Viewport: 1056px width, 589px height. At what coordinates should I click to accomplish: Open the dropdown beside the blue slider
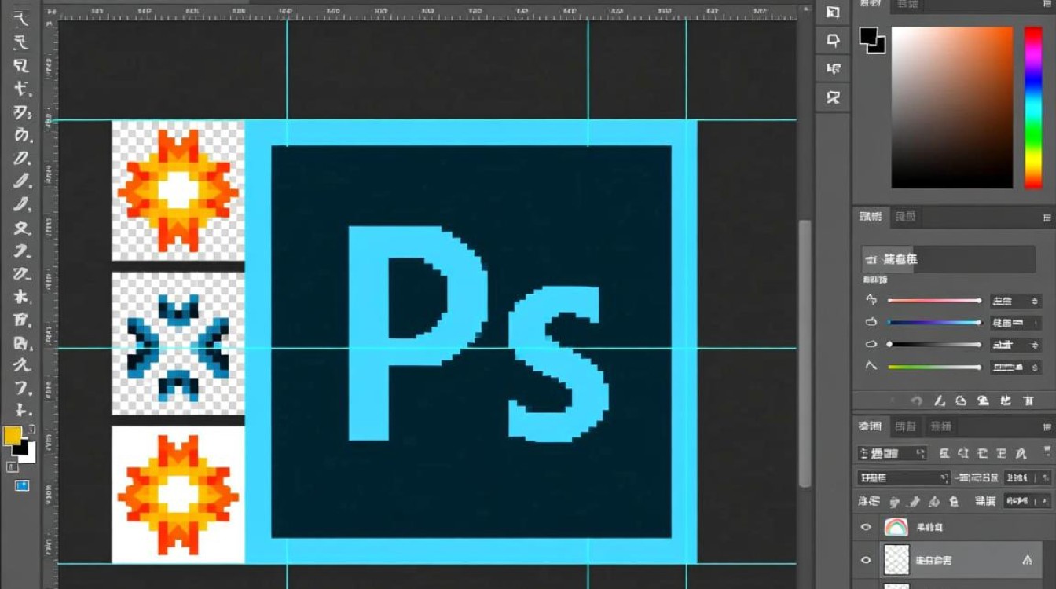click(x=1016, y=322)
